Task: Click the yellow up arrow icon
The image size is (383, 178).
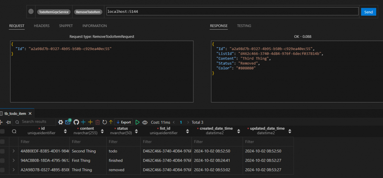Action: click(x=111, y=122)
